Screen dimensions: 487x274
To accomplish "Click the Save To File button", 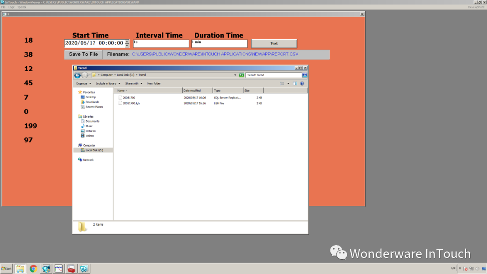I will [x=83, y=54].
